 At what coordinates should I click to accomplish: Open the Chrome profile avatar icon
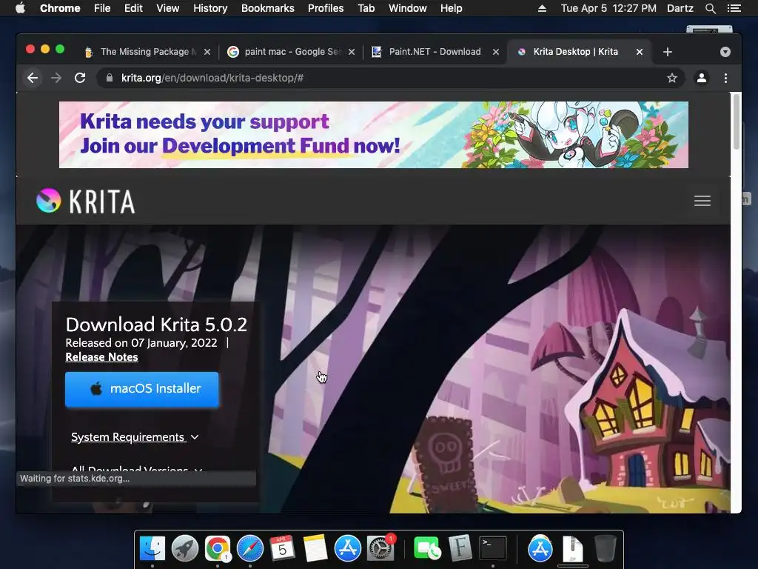click(x=702, y=78)
